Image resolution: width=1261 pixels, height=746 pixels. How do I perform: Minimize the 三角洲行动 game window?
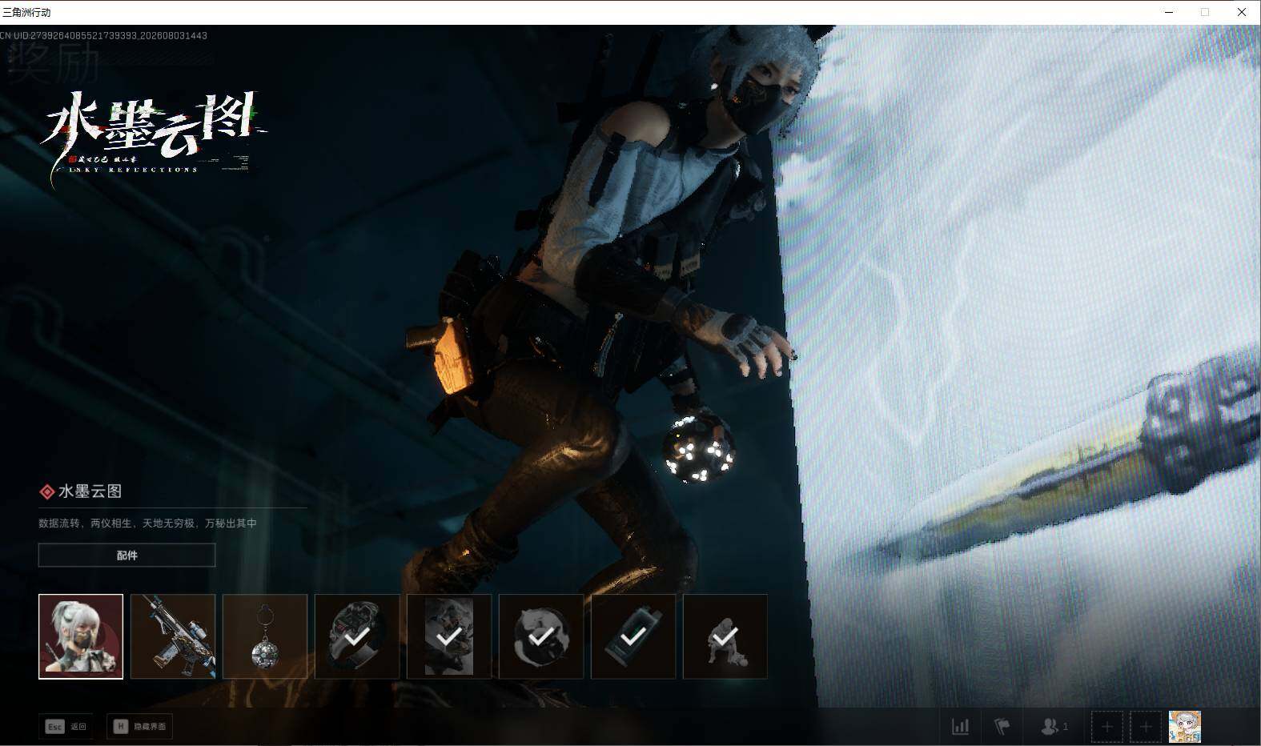pyautogui.click(x=1170, y=12)
